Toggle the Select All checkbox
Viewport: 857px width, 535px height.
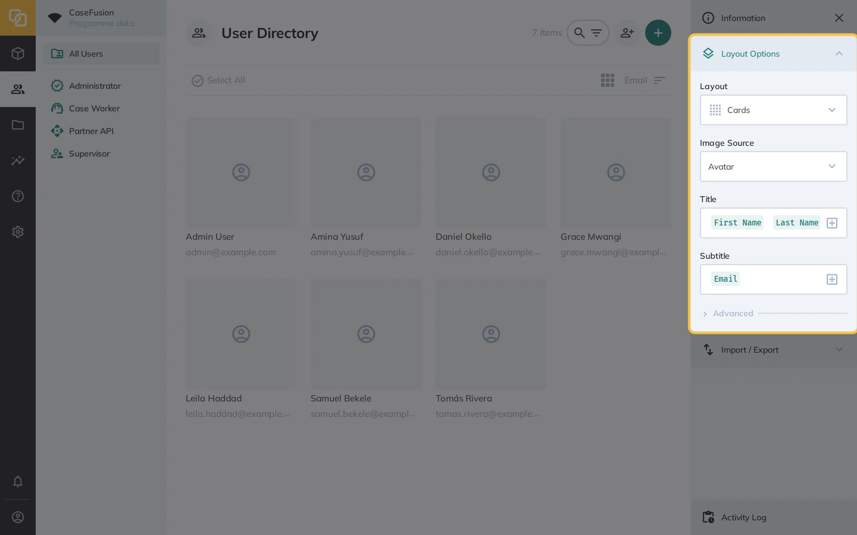pos(198,80)
